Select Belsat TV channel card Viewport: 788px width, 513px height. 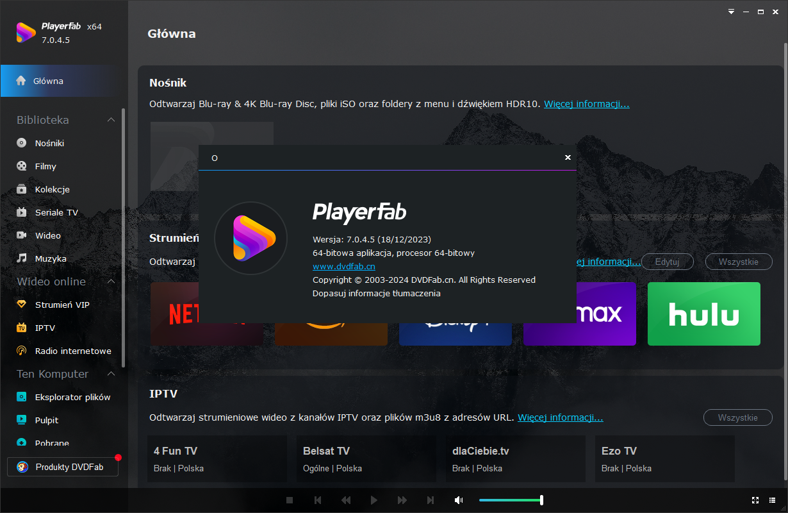366,459
